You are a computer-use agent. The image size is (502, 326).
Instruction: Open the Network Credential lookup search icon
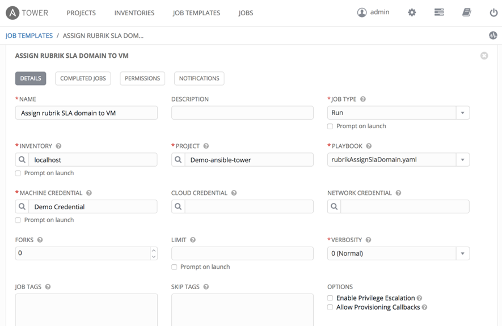[334, 207]
